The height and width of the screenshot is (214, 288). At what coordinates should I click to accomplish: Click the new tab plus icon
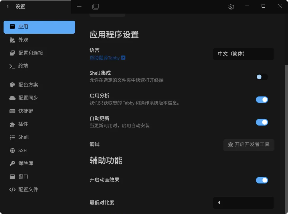coord(79,6)
